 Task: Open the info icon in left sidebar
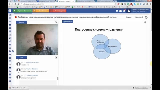[x=10, y=81]
